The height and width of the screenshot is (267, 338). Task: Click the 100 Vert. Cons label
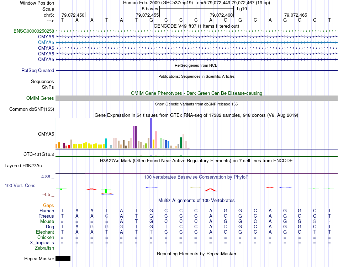tap(20, 185)
